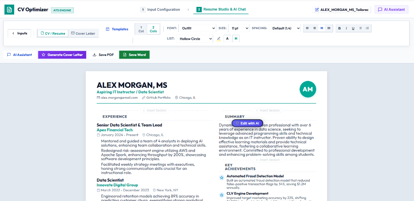
Task: Open the Spacing dropdown Default (1.4)
Action: [285, 28]
